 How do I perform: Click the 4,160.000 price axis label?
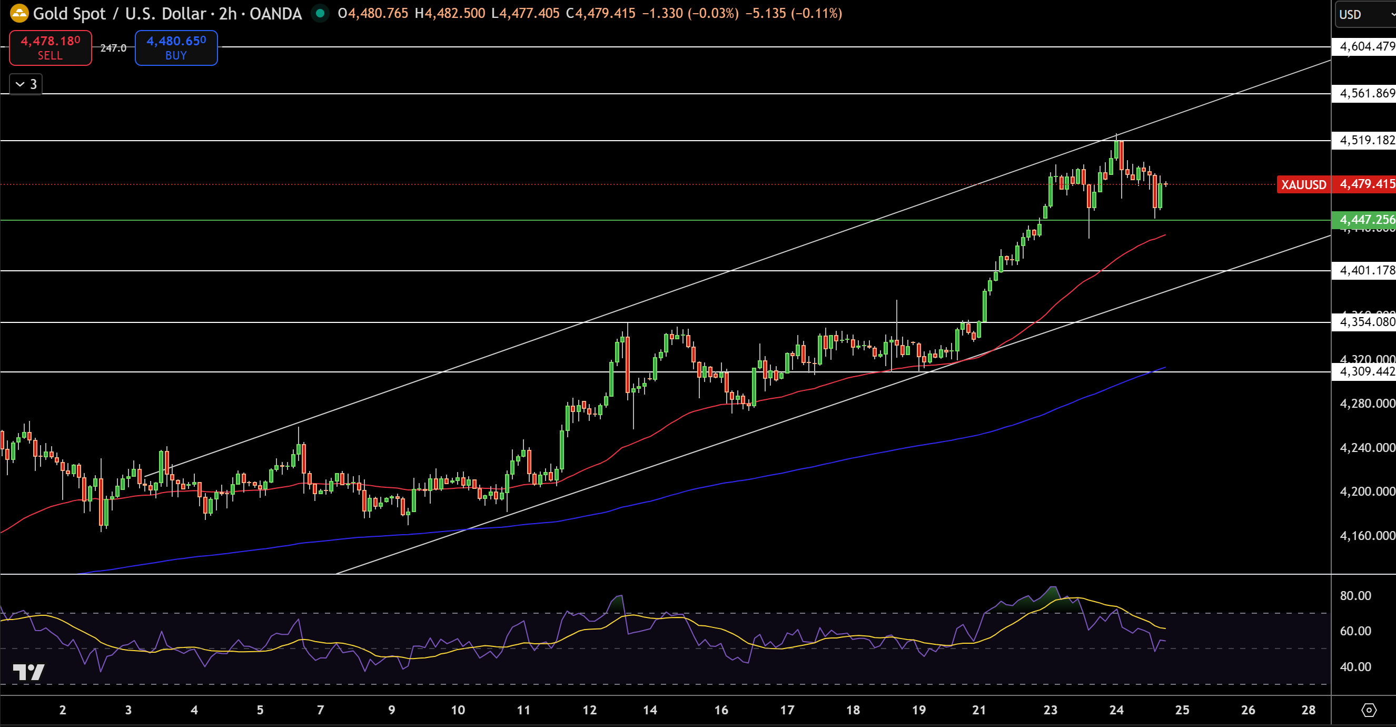(x=1367, y=536)
